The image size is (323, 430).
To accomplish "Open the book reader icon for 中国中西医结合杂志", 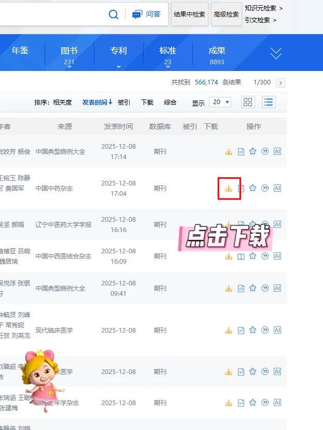I will [241, 256].
